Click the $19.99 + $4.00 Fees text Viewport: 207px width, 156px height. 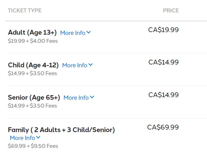coord(33,41)
